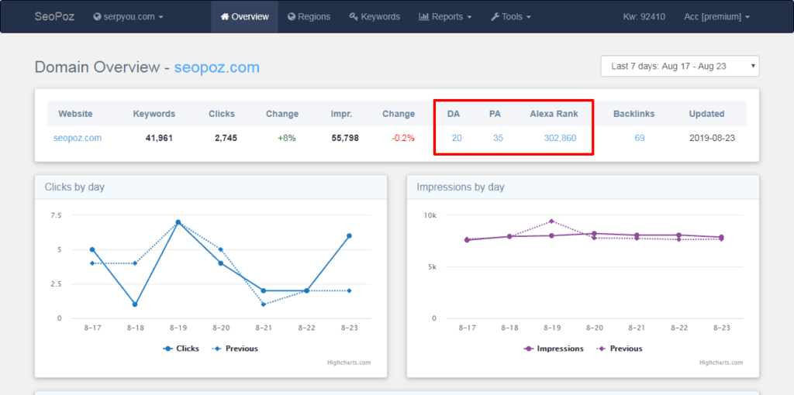The width and height of the screenshot is (794, 395).
Task: Click the Clicks column header
Action: [222, 114]
